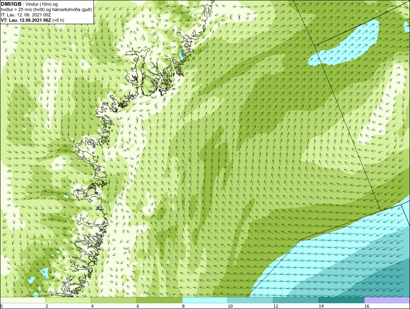Screen dimensions: 410x309
Task: Click the DMI/IGB title text
Action: coord(11,4)
